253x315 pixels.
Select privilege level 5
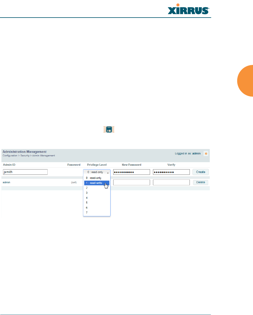point(97,203)
